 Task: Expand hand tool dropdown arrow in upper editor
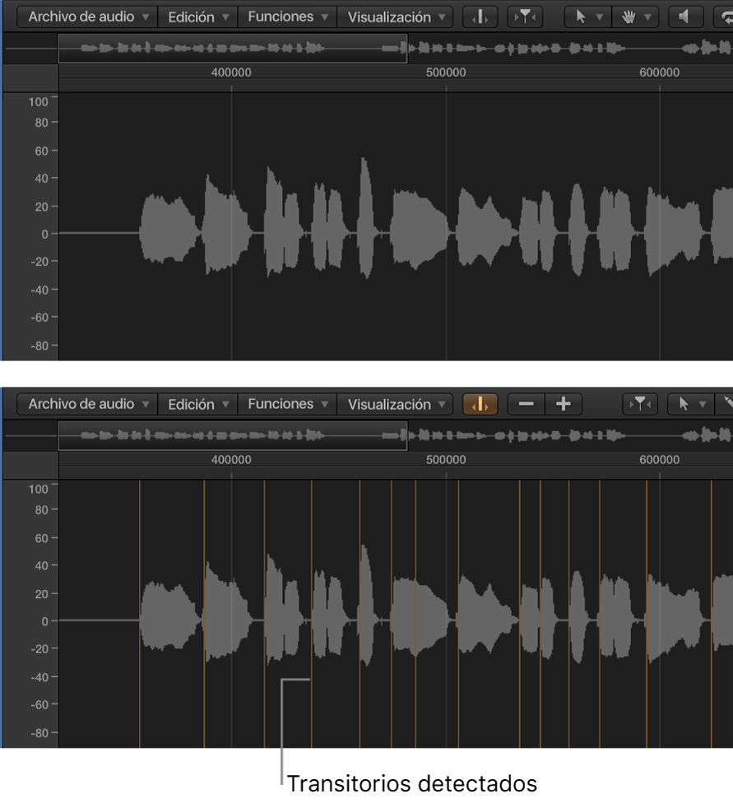point(648,17)
